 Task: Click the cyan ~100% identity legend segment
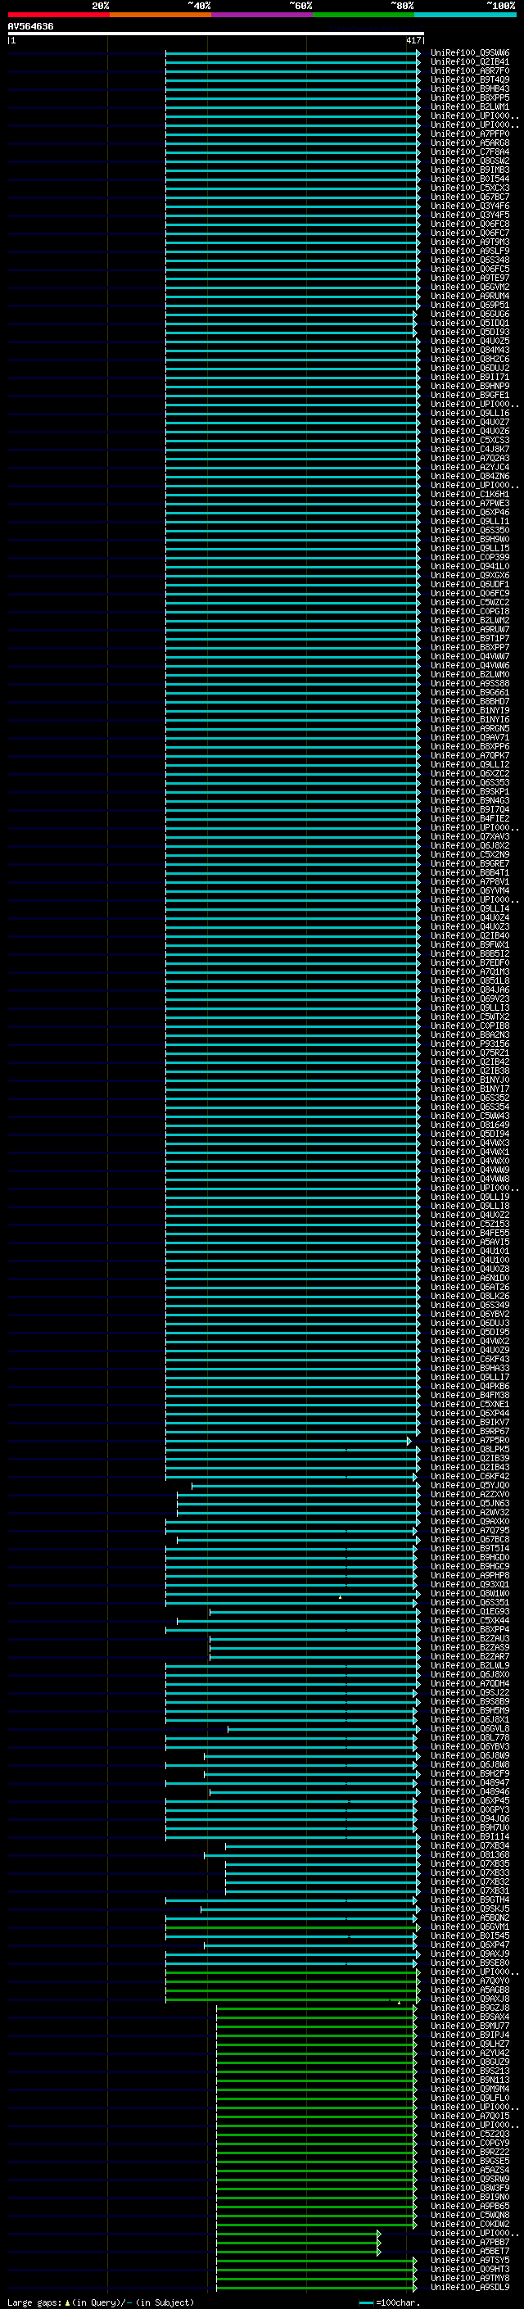pyautogui.click(x=465, y=15)
